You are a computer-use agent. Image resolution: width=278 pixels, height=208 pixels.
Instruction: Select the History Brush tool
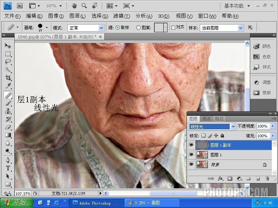pos(8,119)
